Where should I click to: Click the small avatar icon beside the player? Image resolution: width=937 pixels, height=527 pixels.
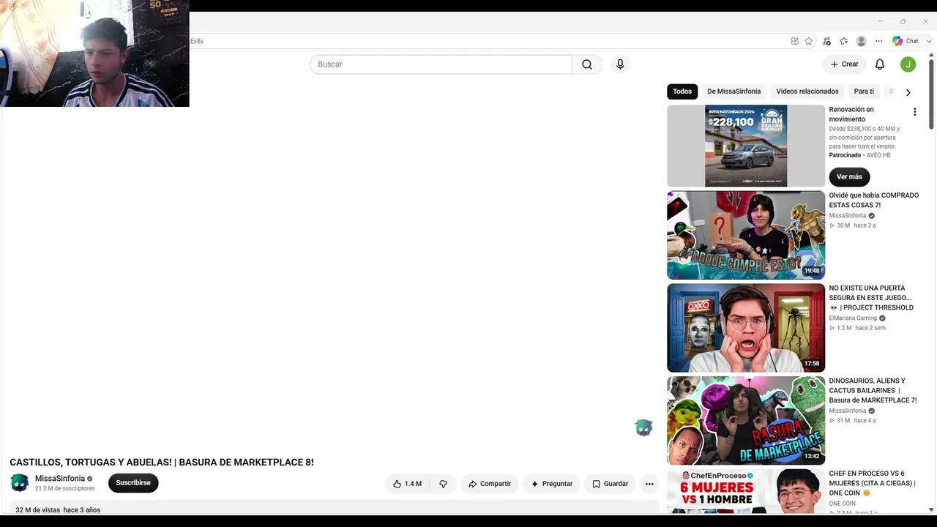(643, 428)
